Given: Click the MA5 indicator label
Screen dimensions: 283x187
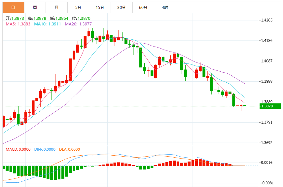Looking at the screenshot, I should coord(18,24).
